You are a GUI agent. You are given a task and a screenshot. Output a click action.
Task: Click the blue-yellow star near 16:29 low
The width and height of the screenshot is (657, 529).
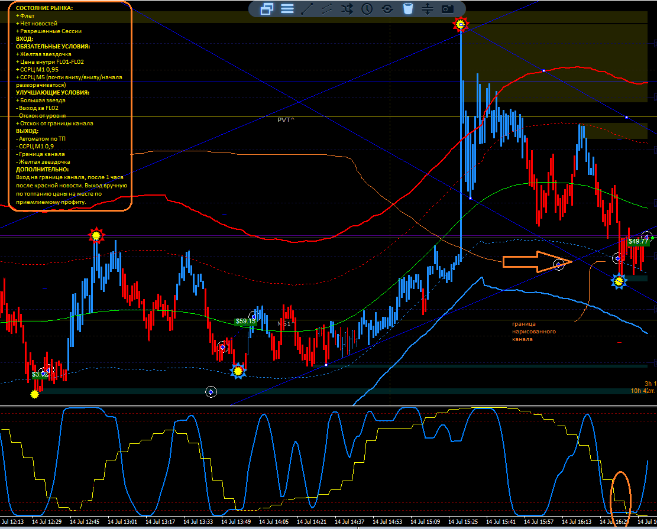[x=619, y=281]
